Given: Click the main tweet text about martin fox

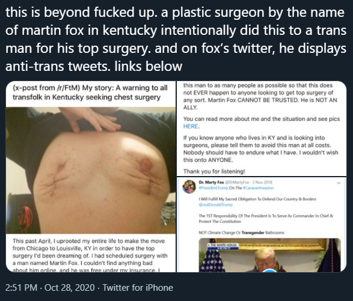Looking at the screenshot, I should pyautogui.click(x=176, y=39).
